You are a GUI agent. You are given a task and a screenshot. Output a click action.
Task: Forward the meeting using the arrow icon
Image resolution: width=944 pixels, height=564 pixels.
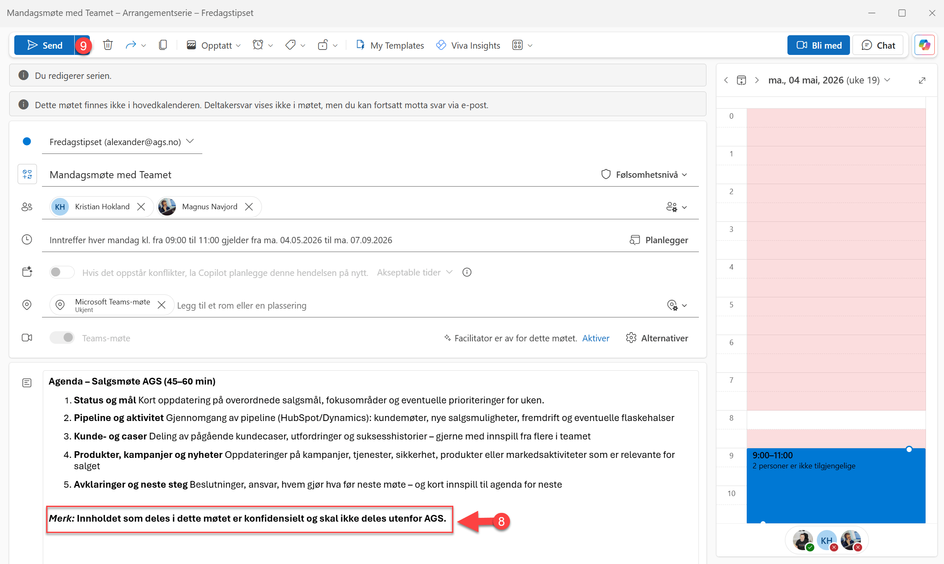(131, 45)
